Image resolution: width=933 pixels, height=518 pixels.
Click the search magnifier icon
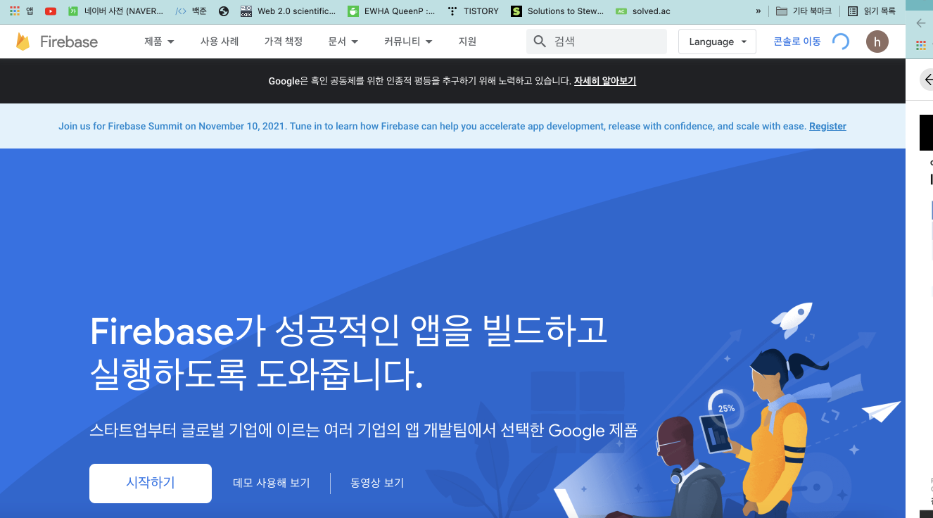tap(540, 42)
